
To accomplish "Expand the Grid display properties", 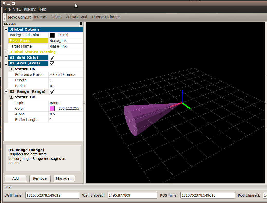I will point(6,58).
